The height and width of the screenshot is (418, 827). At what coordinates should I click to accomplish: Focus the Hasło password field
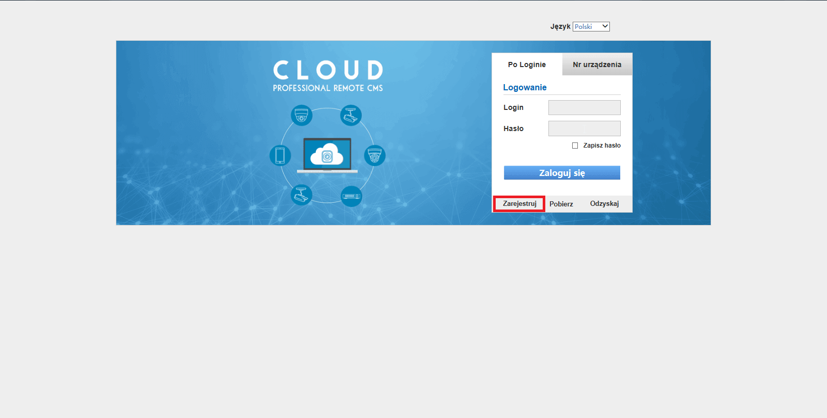pyautogui.click(x=585, y=128)
